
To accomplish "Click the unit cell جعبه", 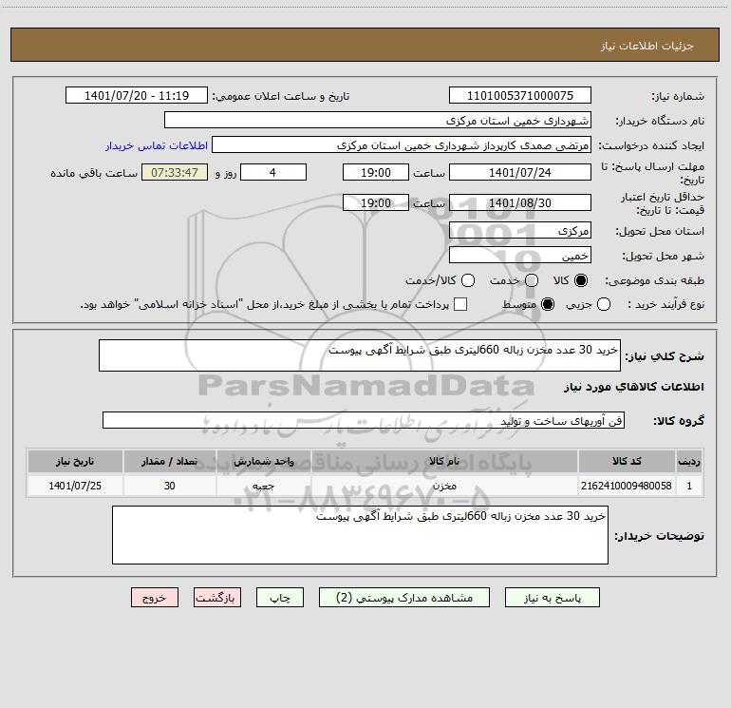I will (x=263, y=486).
